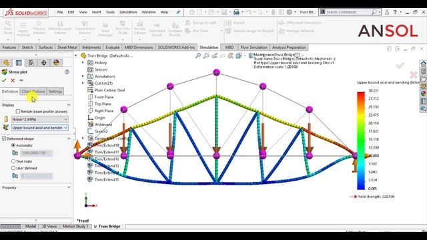Click the Apply Material ribbon icon
The image size is (427, 240).
point(23,29)
